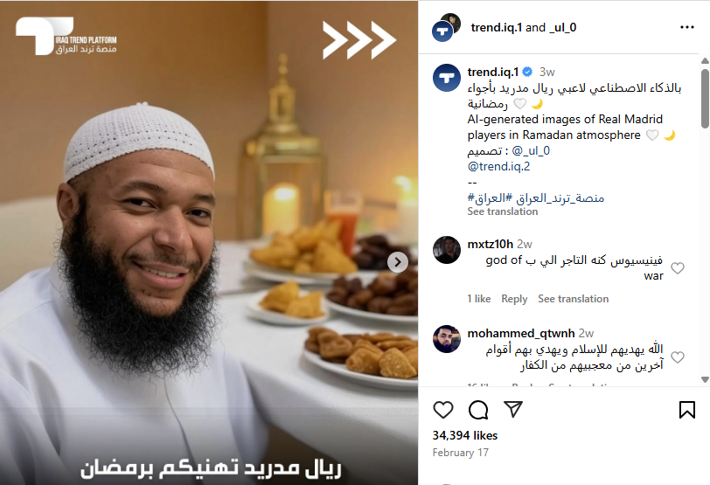Share post using the paper plane icon

[x=513, y=409]
